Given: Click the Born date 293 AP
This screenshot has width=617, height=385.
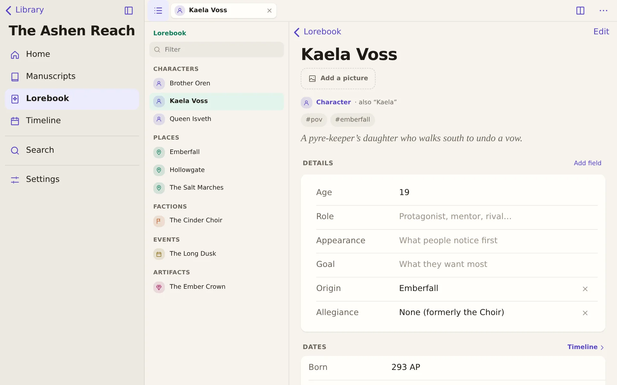Looking at the screenshot, I should click(x=406, y=367).
